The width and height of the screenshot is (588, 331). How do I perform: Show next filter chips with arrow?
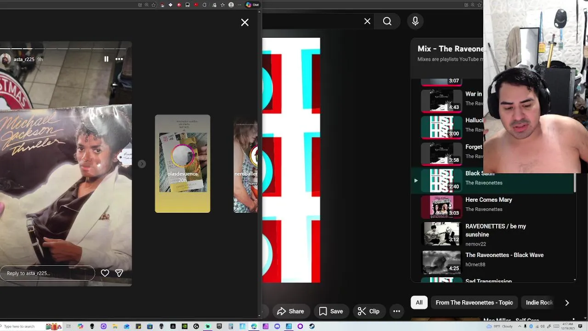point(567,302)
